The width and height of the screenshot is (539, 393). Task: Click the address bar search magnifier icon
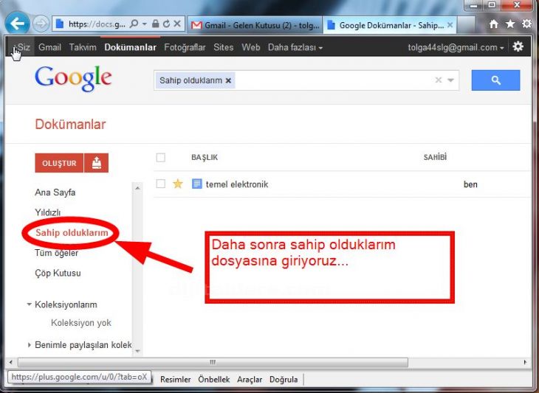(x=134, y=24)
